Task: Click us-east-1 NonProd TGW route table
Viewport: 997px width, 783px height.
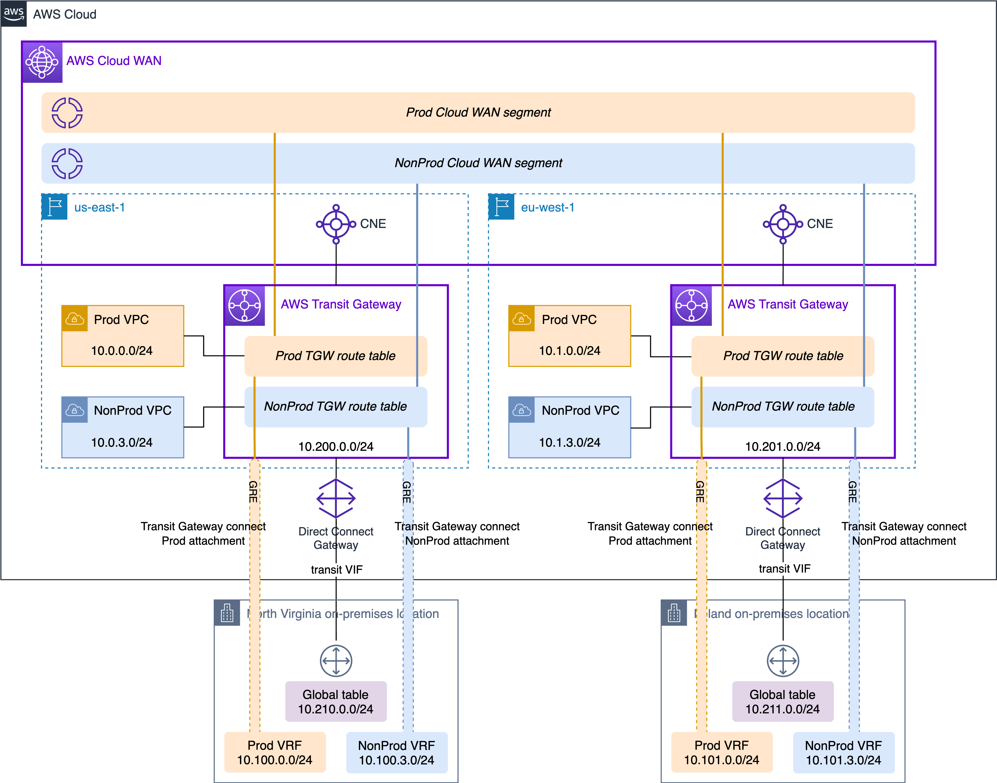Action: click(x=336, y=407)
